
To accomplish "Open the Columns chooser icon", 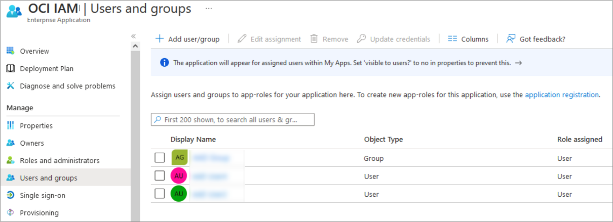I will (x=452, y=39).
